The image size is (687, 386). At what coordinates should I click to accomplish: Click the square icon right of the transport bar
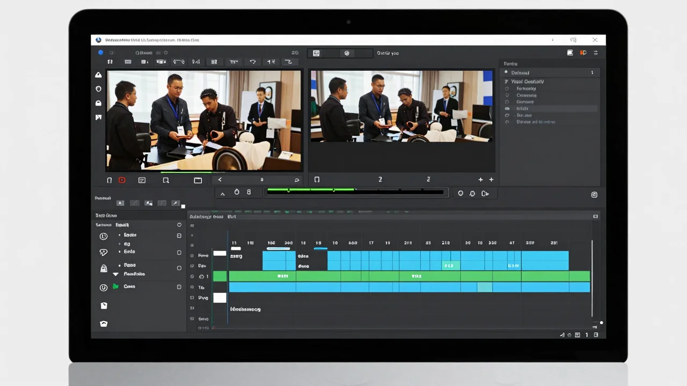click(x=594, y=195)
